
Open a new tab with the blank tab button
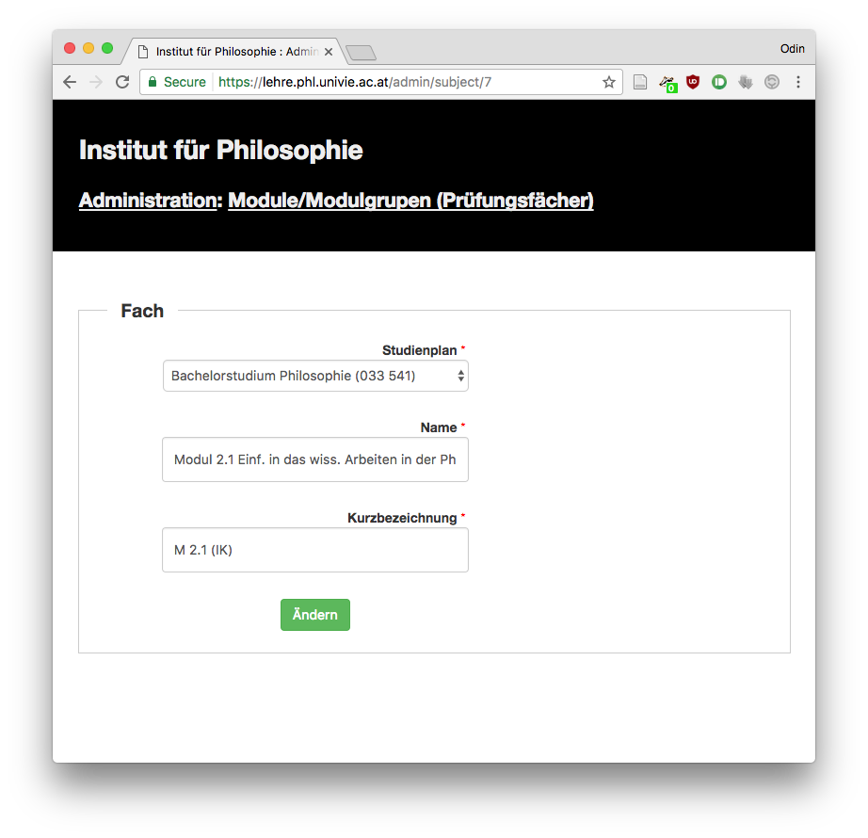tap(361, 53)
